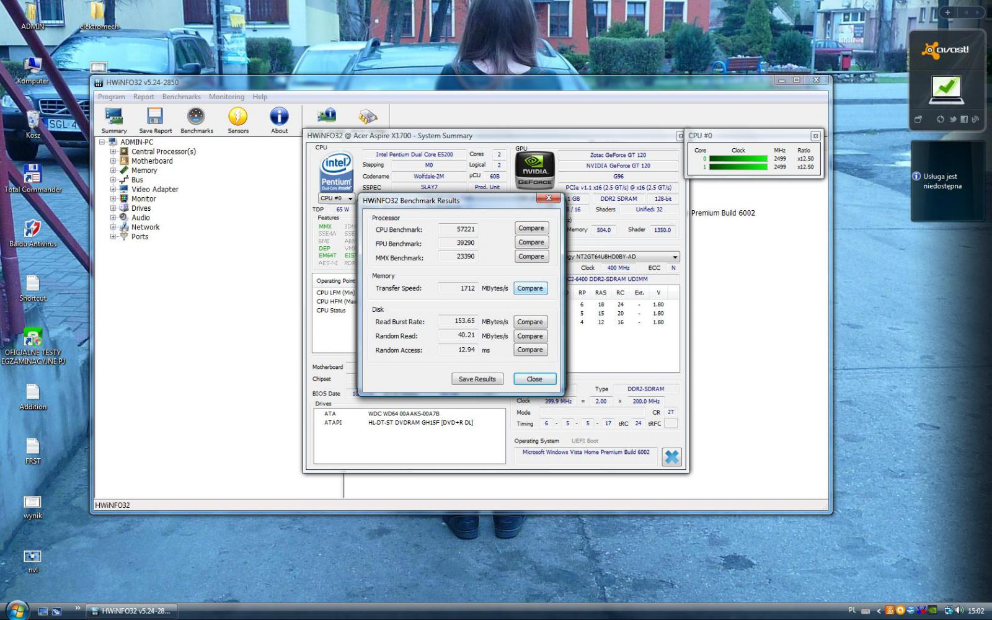
Task: Click the computer info icon in toolbar
Action: tap(327, 115)
